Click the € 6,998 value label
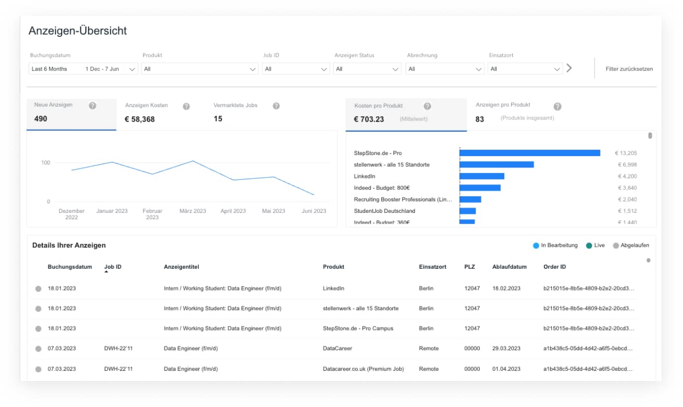The height and width of the screenshot is (407, 683). tap(627, 164)
